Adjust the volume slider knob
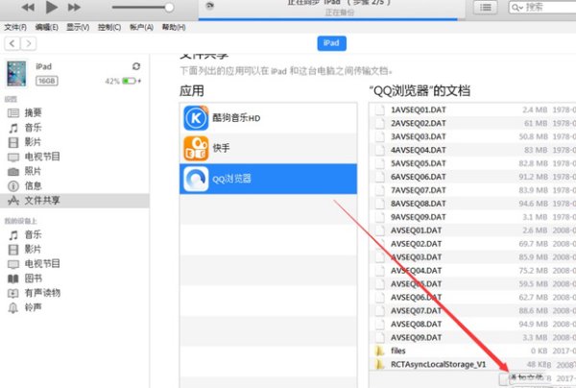 169,8
